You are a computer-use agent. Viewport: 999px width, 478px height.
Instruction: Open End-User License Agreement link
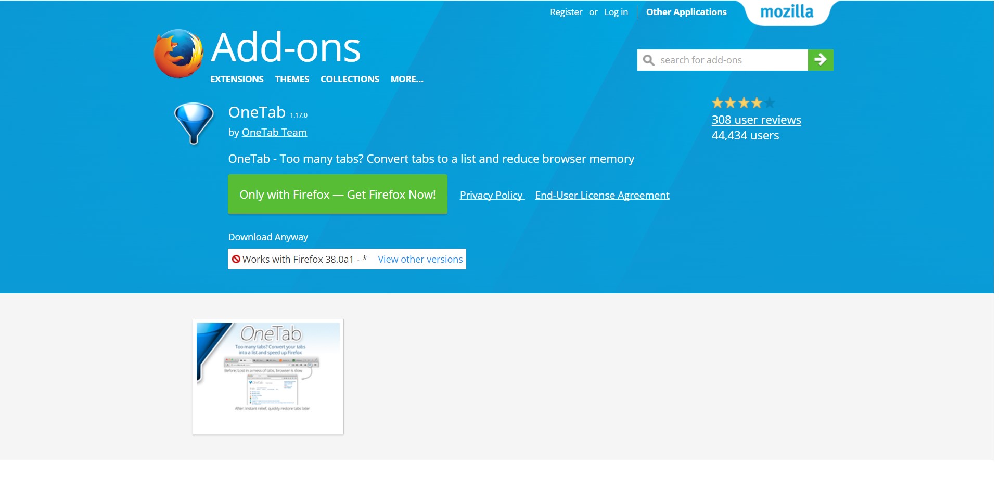click(602, 195)
